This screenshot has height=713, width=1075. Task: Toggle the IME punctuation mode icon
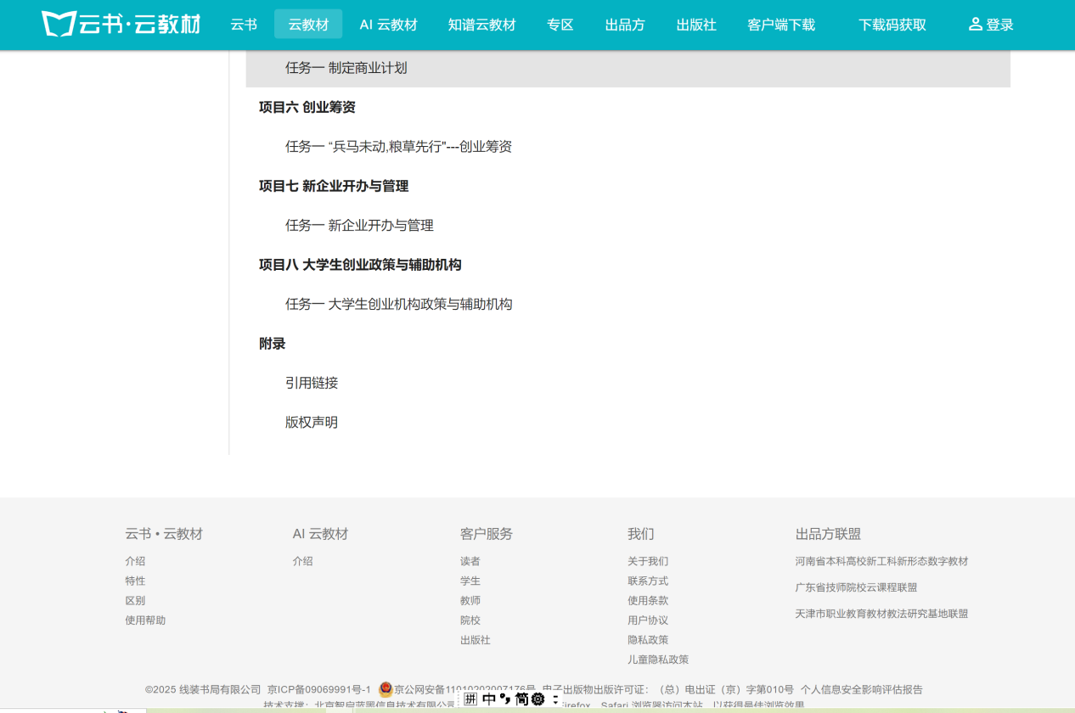tap(504, 699)
